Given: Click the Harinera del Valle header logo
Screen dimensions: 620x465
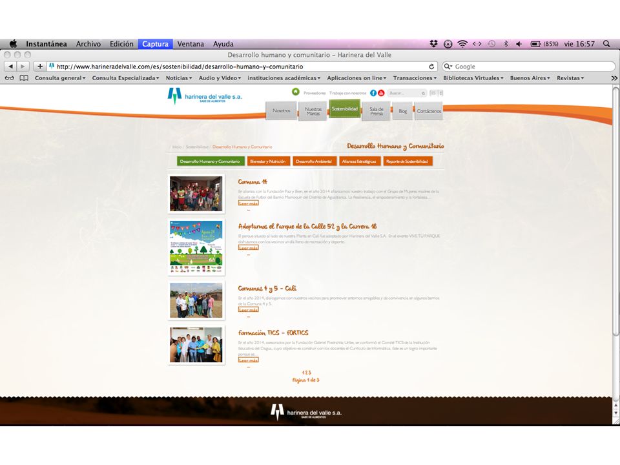Looking at the screenshot, I should (x=205, y=96).
